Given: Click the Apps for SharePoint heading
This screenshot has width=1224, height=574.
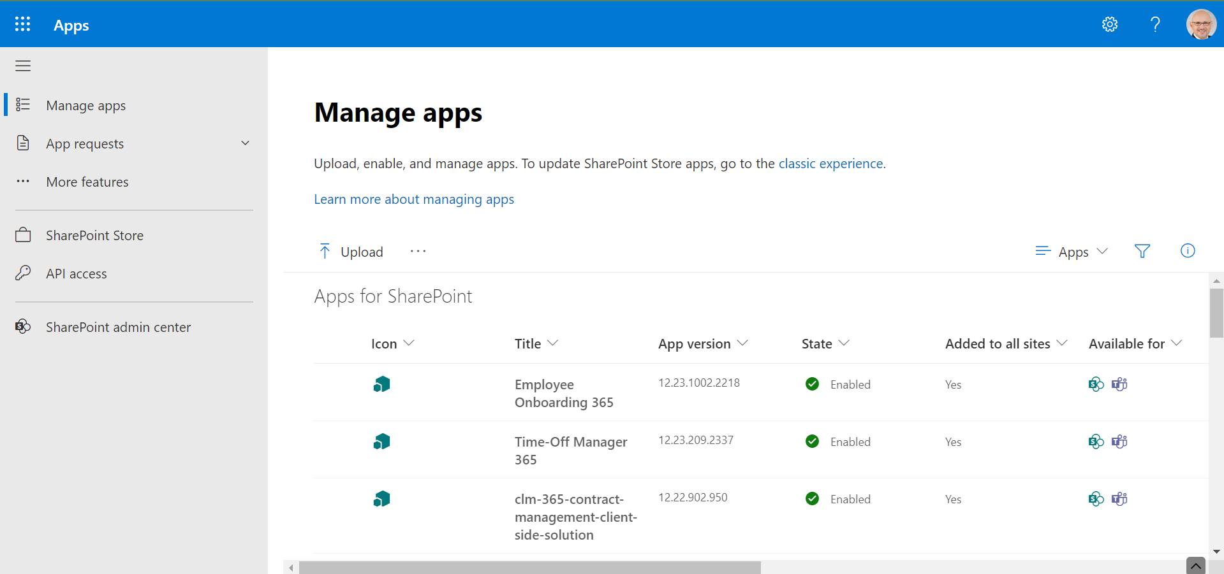Looking at the screenshot, I should (x=393, y=296).
